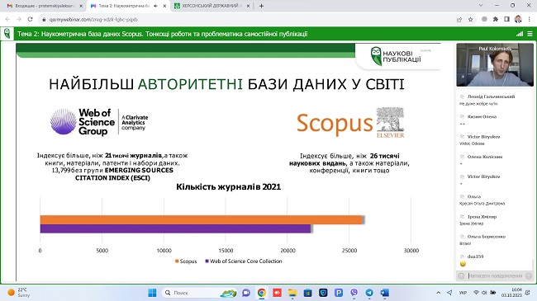Expand the tab search dropdown
This screenshot has width=537, height=301.
[481, 6]
